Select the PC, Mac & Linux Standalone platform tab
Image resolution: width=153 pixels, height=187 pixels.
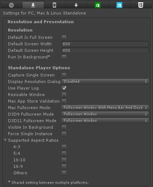[x=33, y=5]
